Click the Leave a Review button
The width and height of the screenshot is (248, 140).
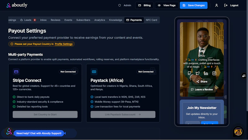click(202, 89)
